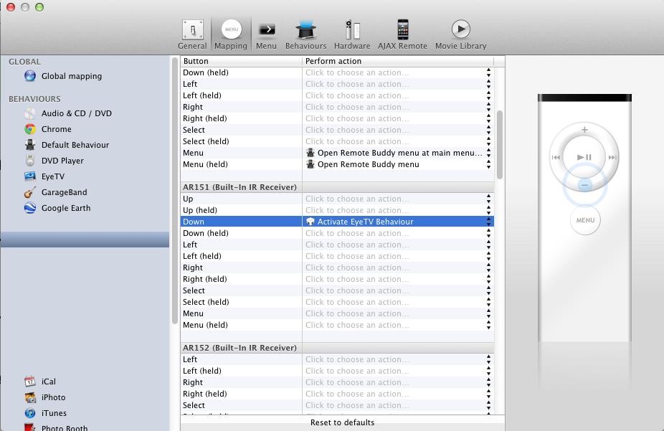Open the Mapping toolbar section
This screenshot has height=431, width=664.
point(231,33)
